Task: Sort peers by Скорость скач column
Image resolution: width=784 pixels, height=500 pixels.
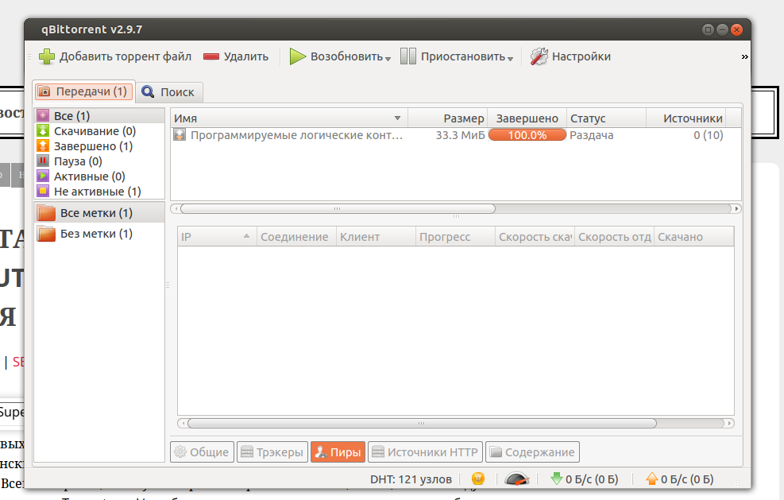Action: (x=535, y=237)
